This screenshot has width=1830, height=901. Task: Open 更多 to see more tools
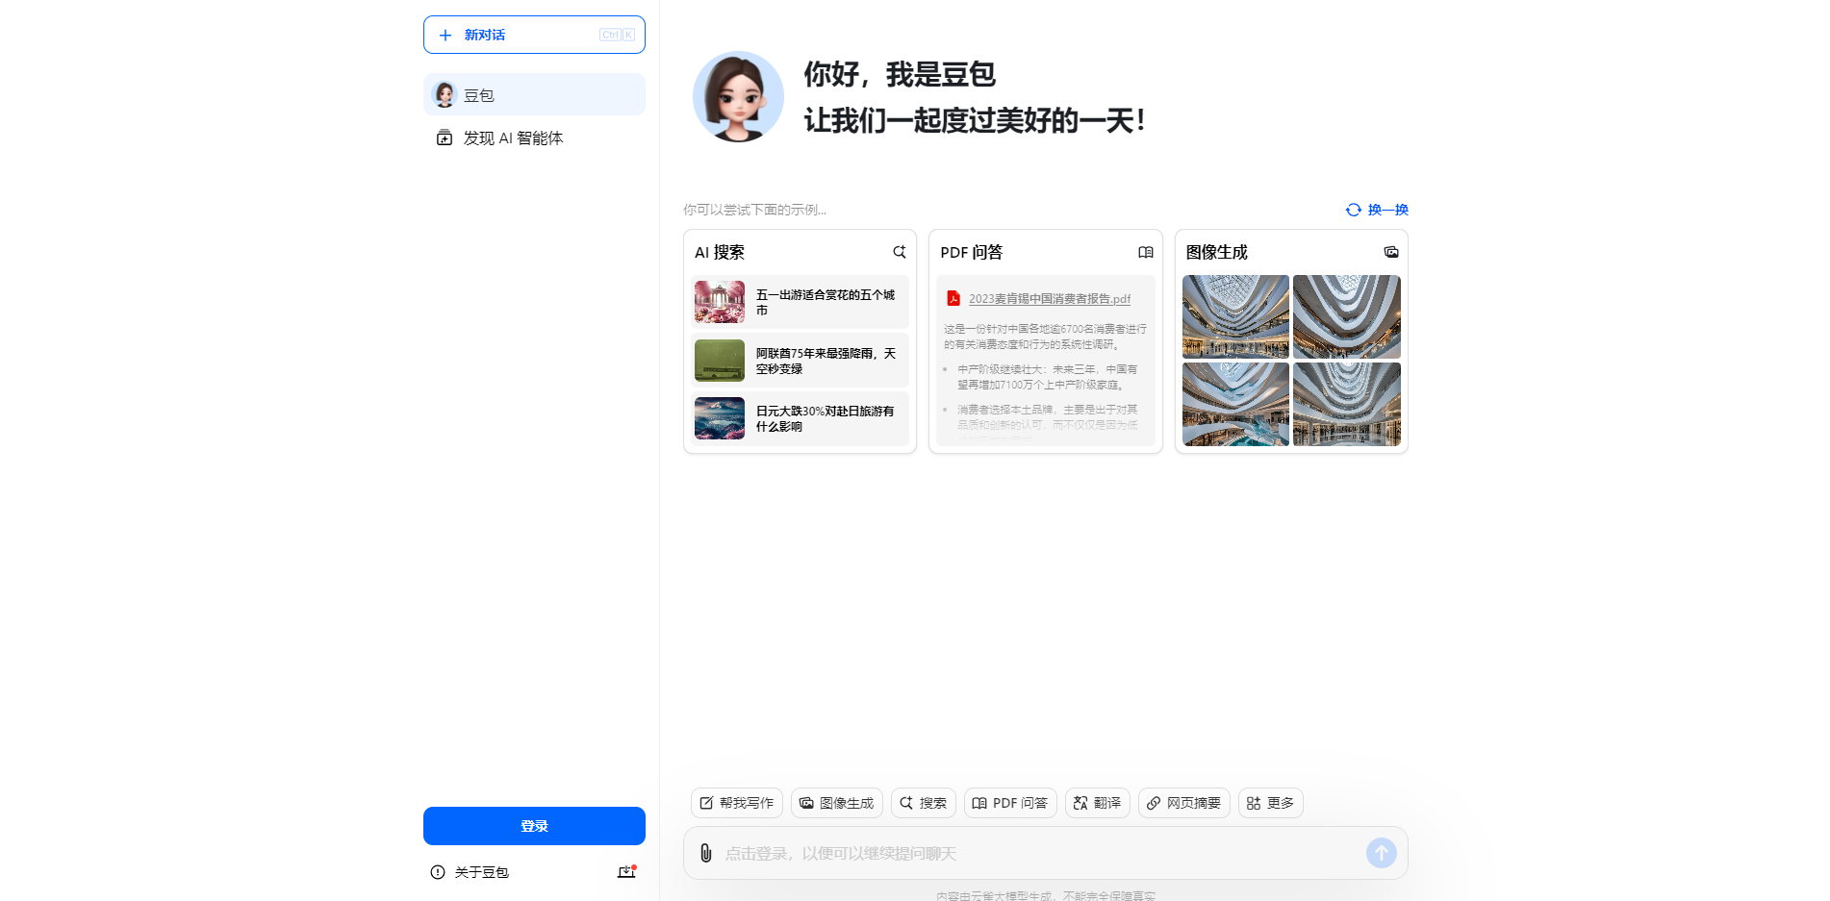tap(1270, 803)
